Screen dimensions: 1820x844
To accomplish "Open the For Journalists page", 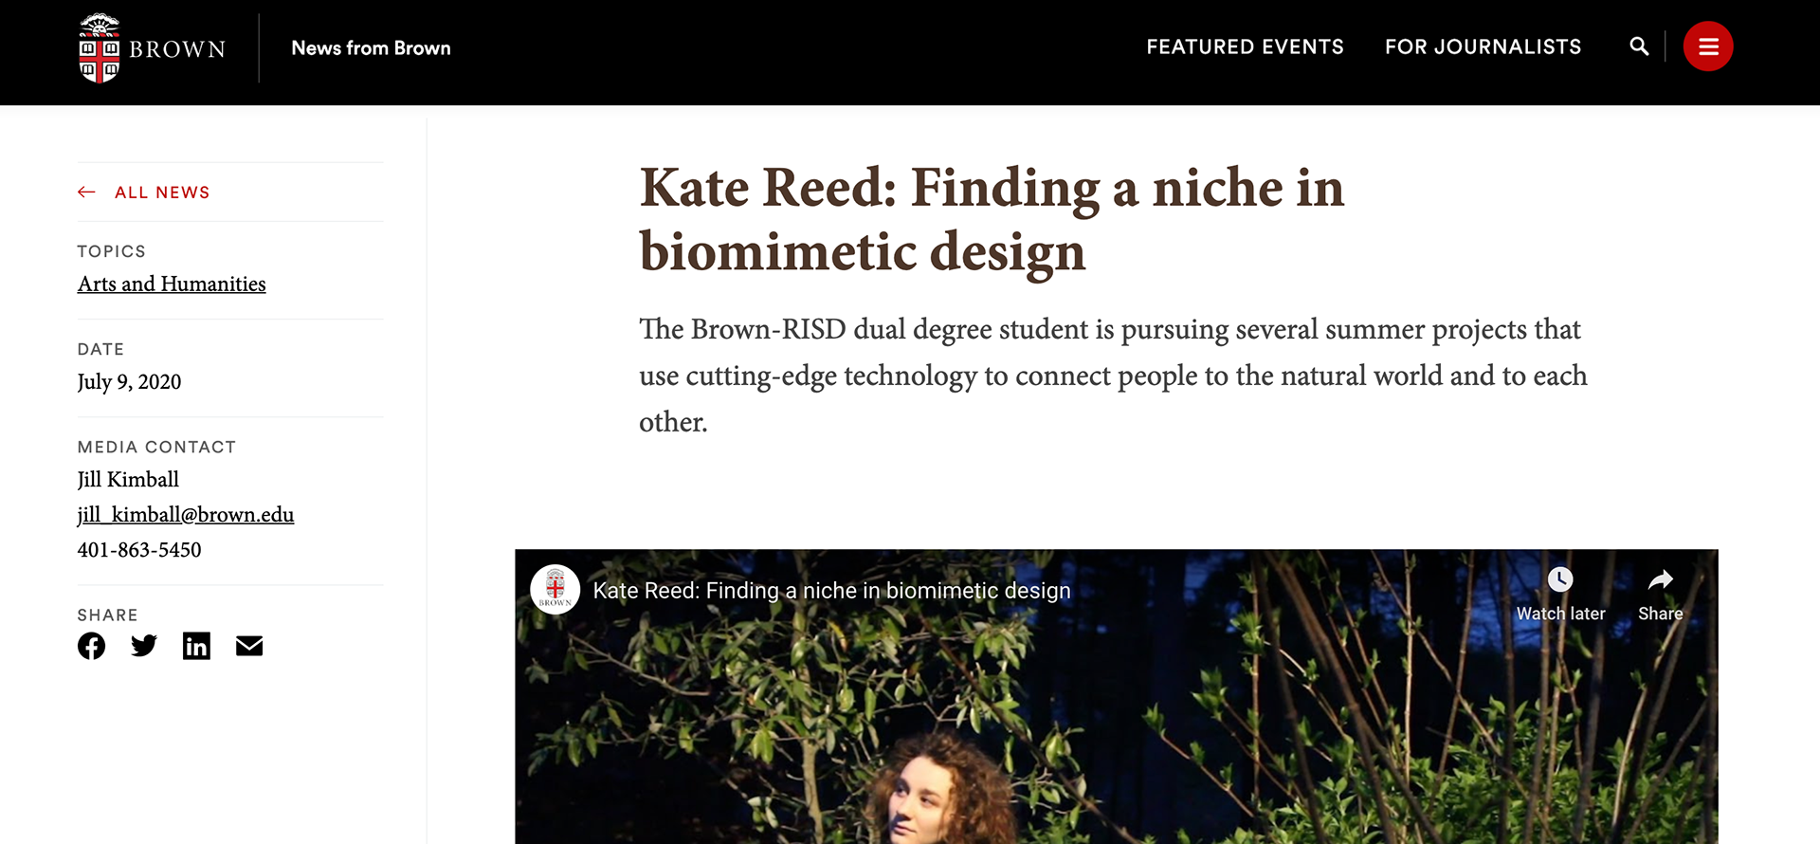I will pyautogui.click(x=1483, y=47).
